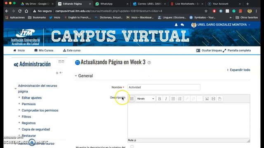Viewport: 264px width, 148px height.
Task: Click the ITM Institución Universitaria logo
Action: click(25, 37)
